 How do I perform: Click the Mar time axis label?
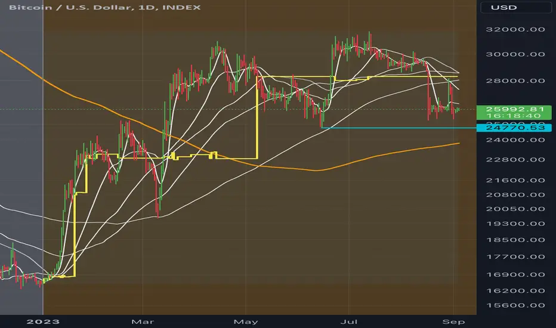coord(143,321)
